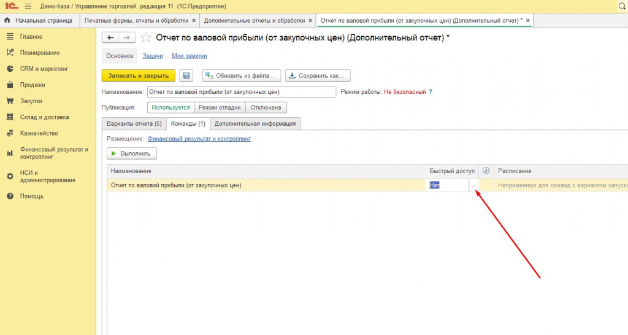
Task: Close the Отчет по валовой прибыли tab
Action: (x=528, y=20)
